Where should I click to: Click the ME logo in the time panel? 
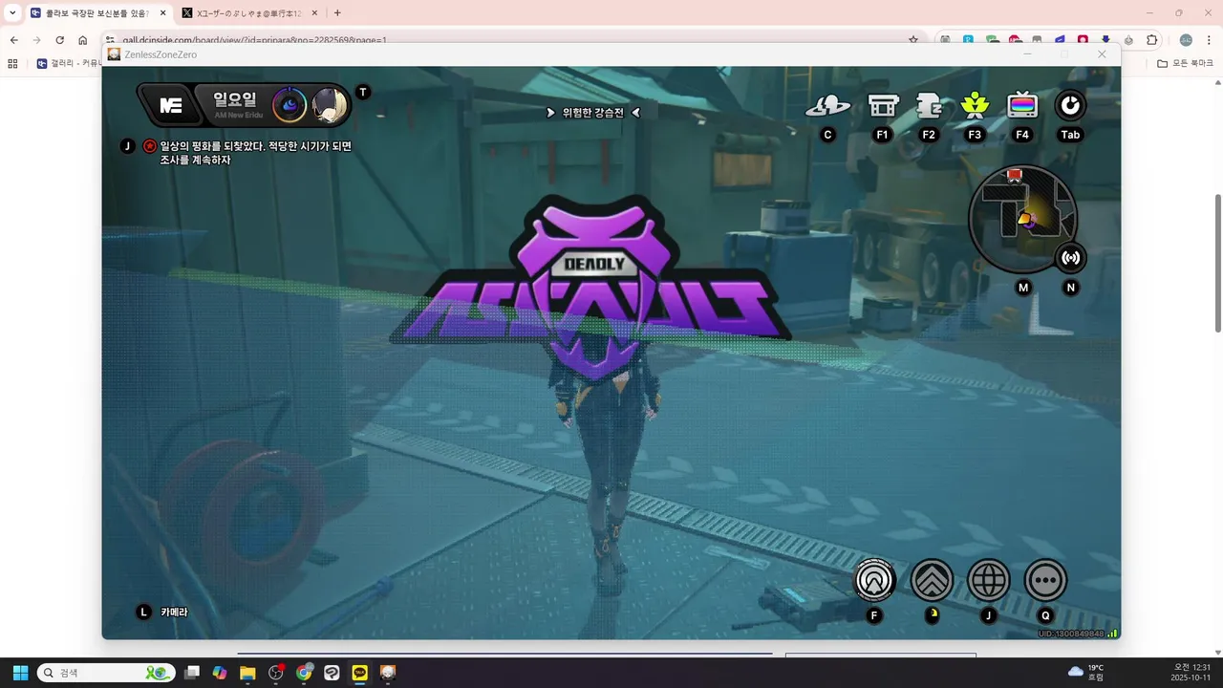(x=171, y=106)
